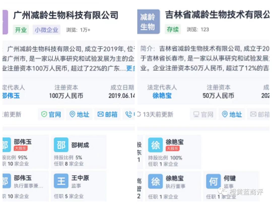Image resolution: width=272 pixels, height=204 pixels.
Task: Tap the 邵 avatar of 邵树成
Action: pos(61,145)
